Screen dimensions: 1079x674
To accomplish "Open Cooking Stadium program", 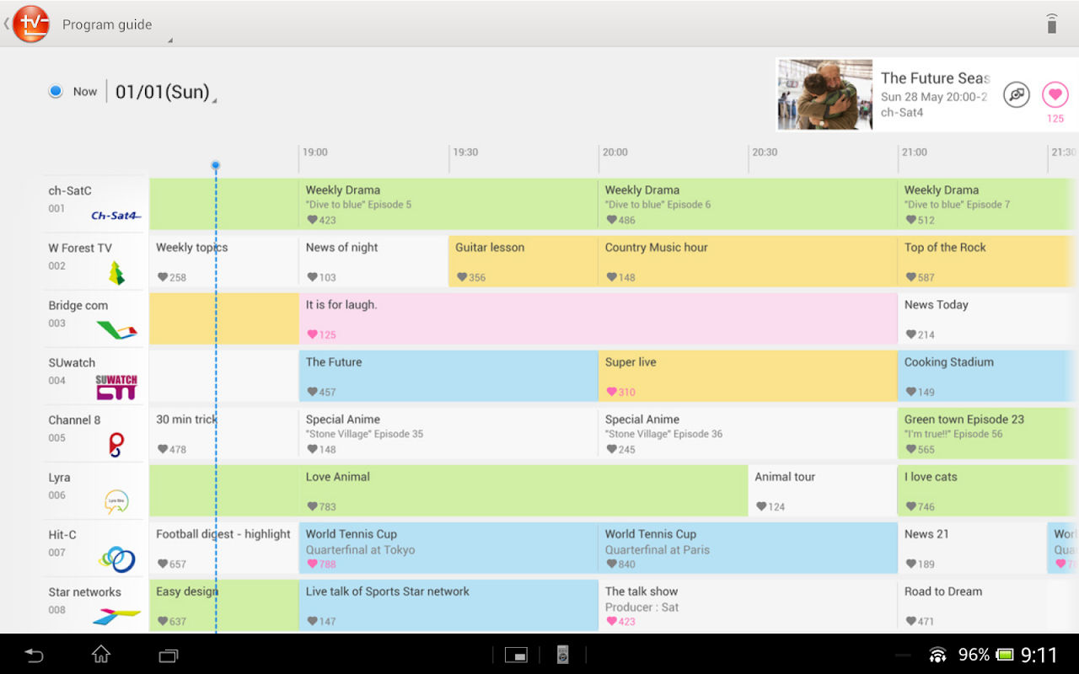I will click(x=988, y=376).
